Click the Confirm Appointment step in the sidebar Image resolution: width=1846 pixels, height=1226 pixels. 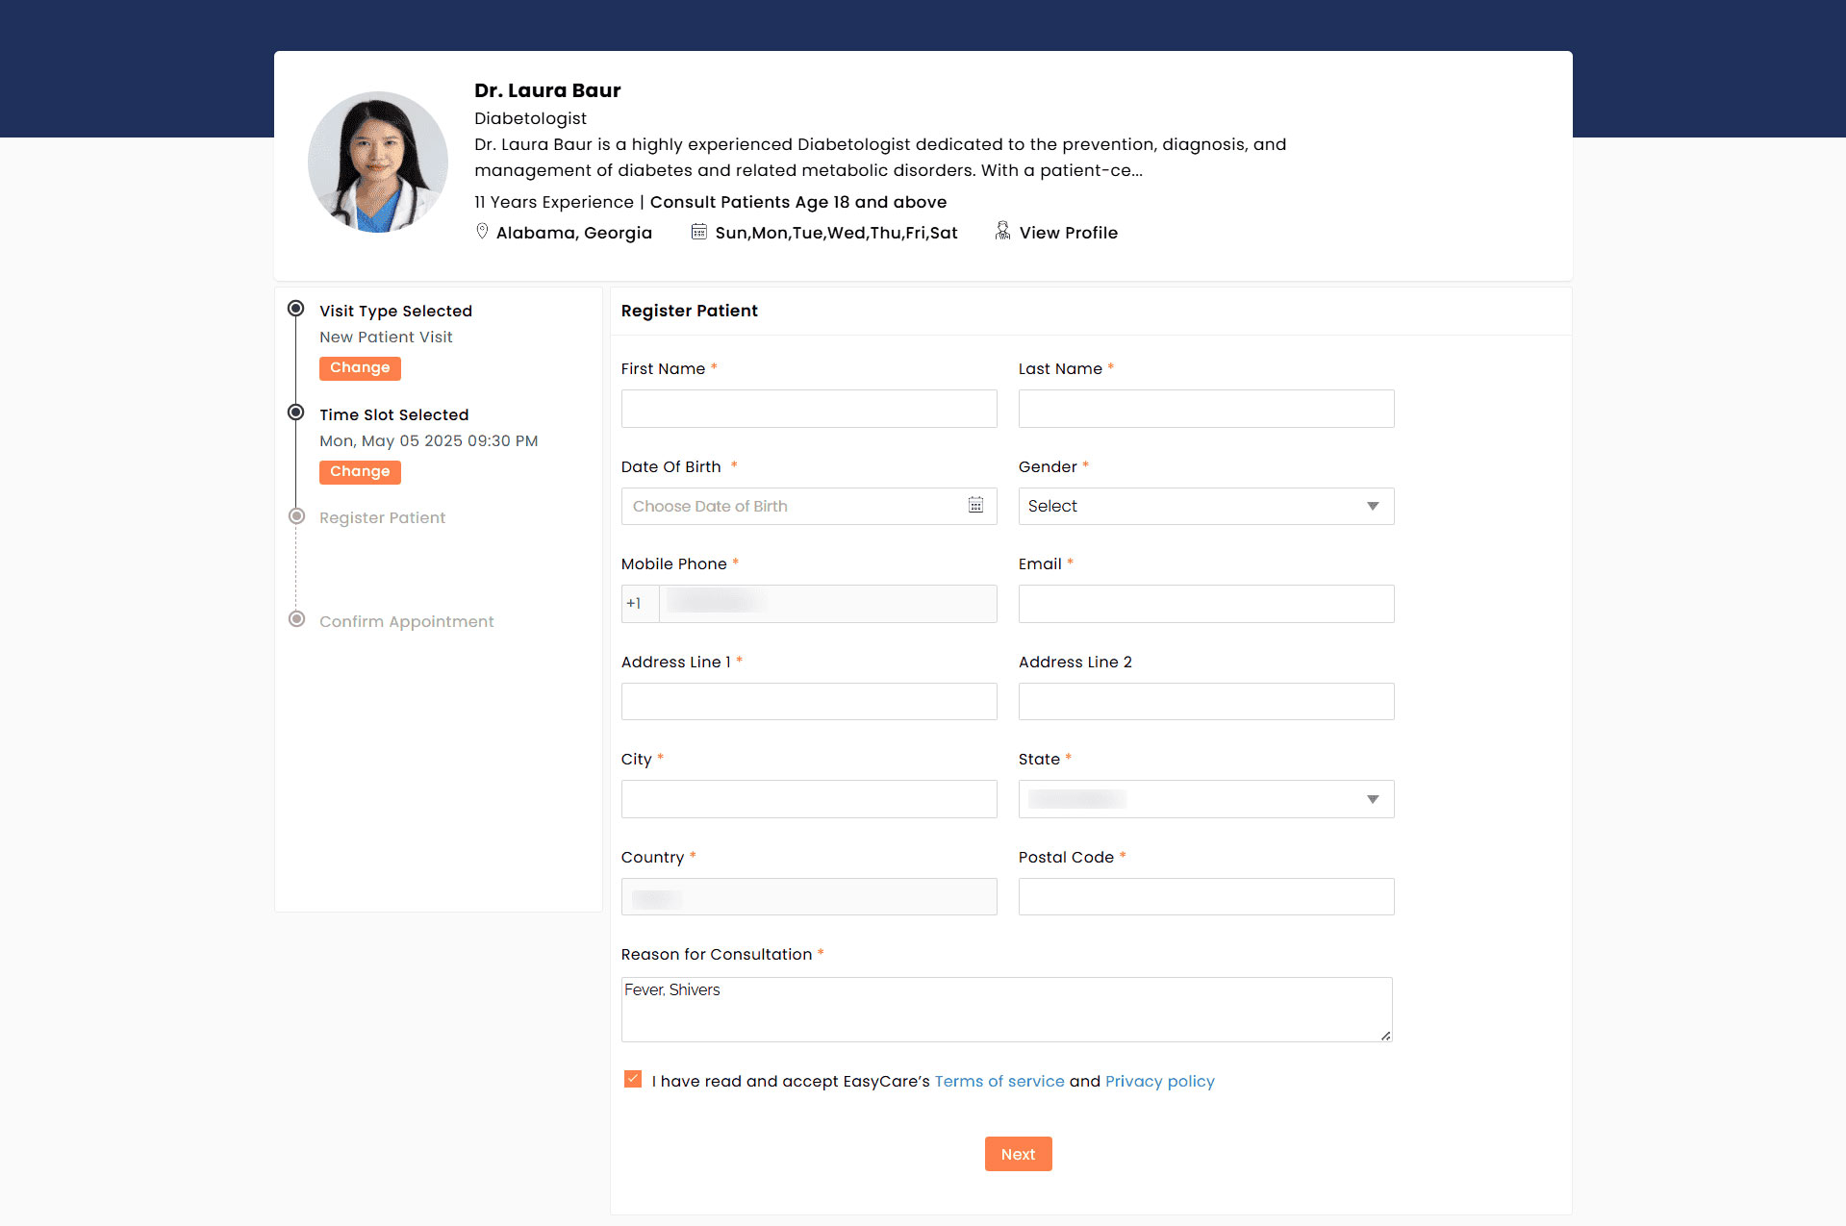click(406, 621)
